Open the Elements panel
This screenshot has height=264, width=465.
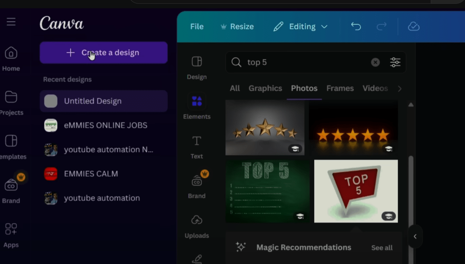[197, 107]
